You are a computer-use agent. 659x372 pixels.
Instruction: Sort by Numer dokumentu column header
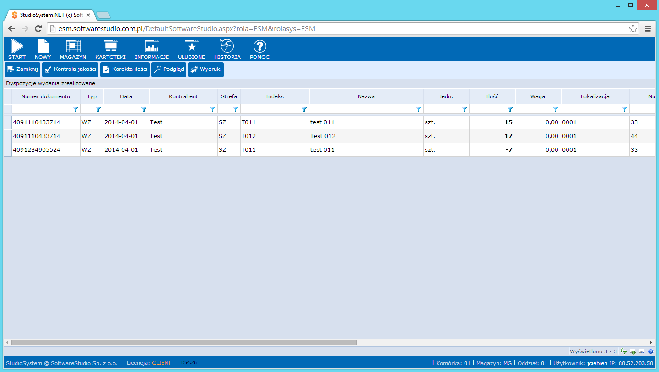(x=46, y=96)
